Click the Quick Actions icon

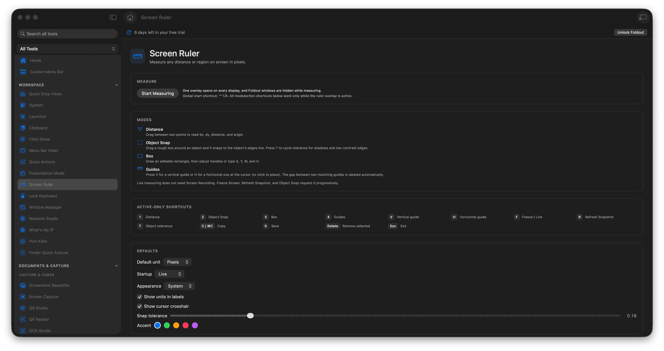pyautogui.click(x=23, y=162)
